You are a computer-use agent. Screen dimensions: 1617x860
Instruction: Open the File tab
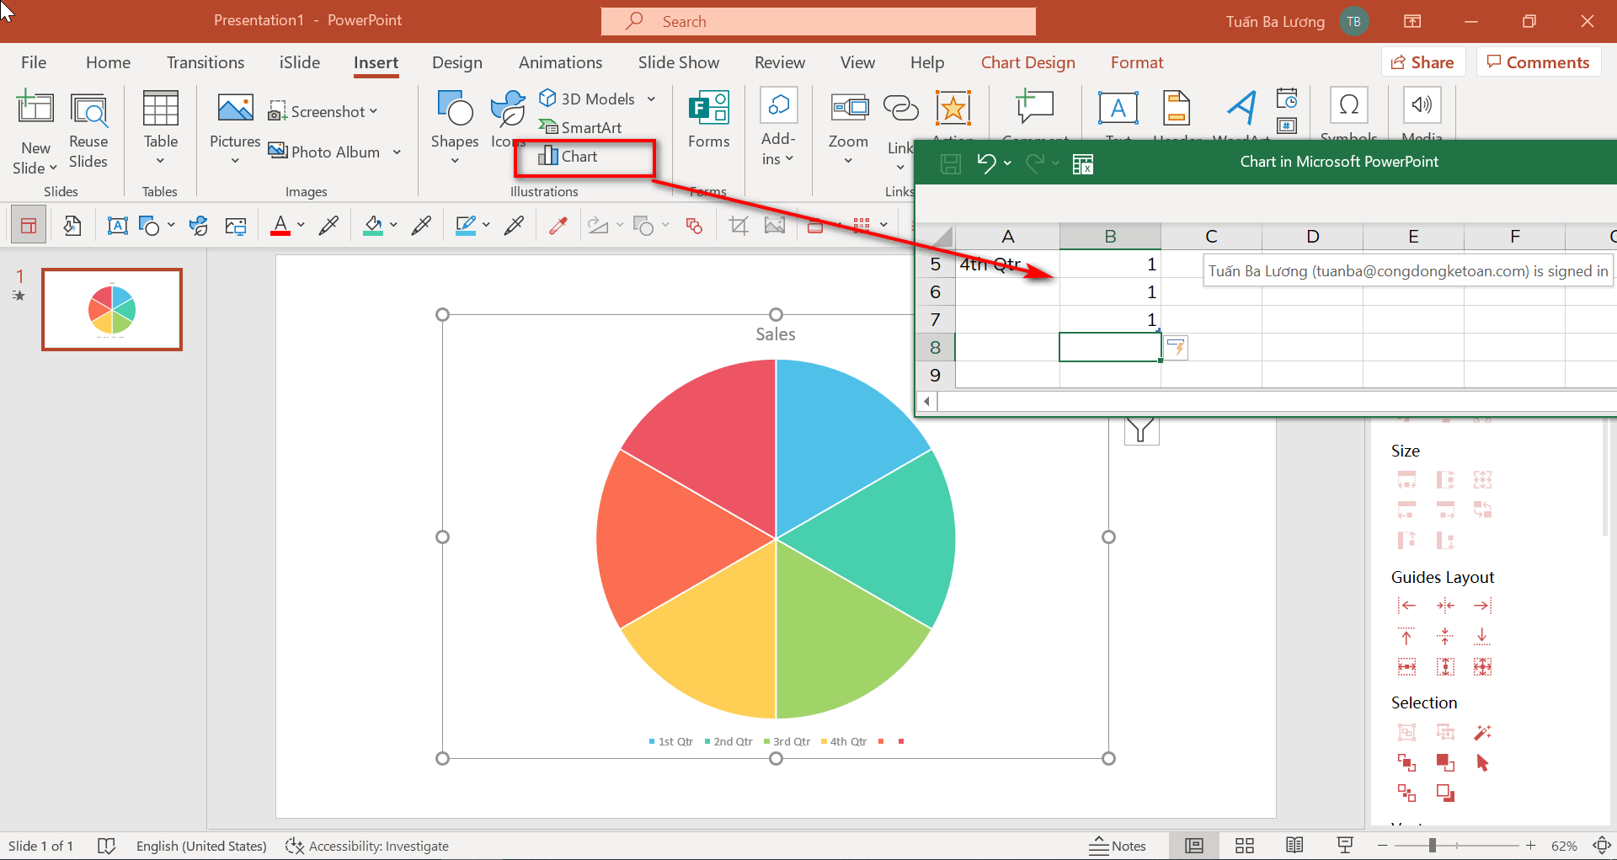click(34, 62)
